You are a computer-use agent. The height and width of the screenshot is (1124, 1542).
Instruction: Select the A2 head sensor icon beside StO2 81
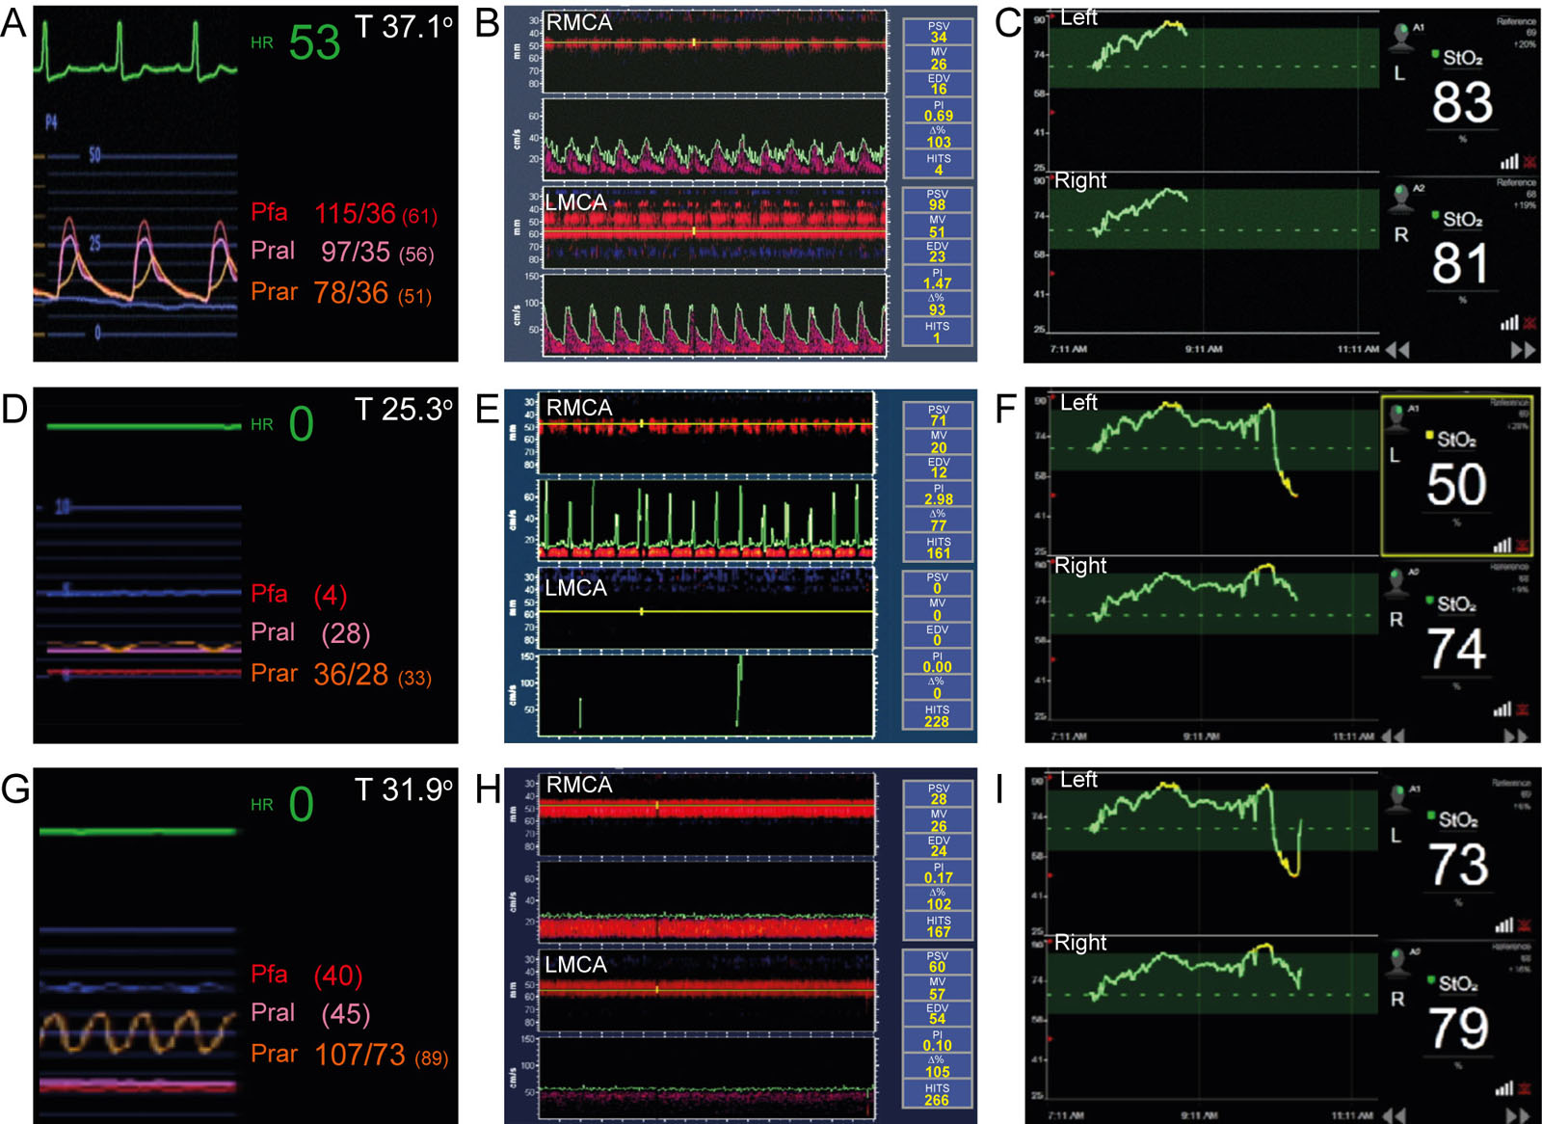coord(1400,198)
